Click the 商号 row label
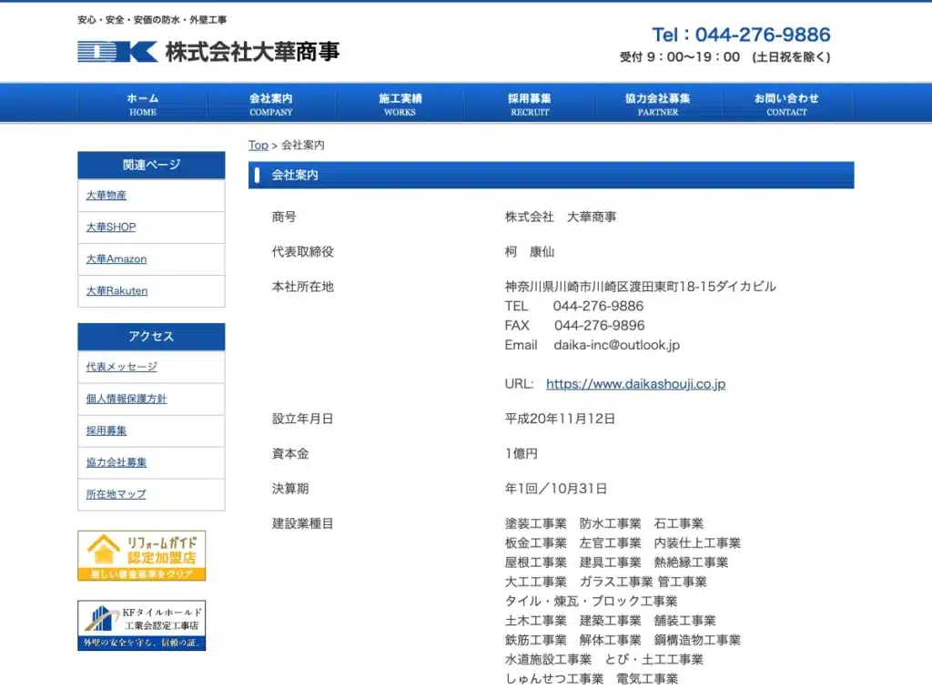This screenshot has width=932, height=699. click(284, 217)
